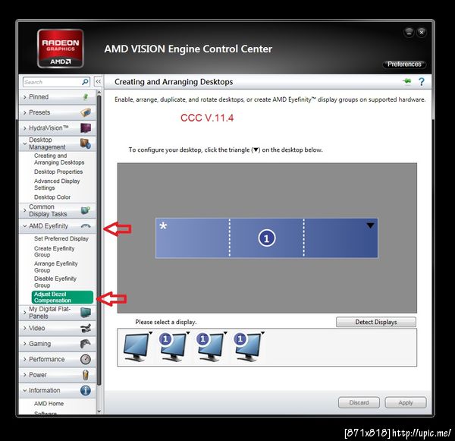Open Arrange Eyefinity Group page
The image size is (455, 441).
pyautogui.click(x=55, y=266)
